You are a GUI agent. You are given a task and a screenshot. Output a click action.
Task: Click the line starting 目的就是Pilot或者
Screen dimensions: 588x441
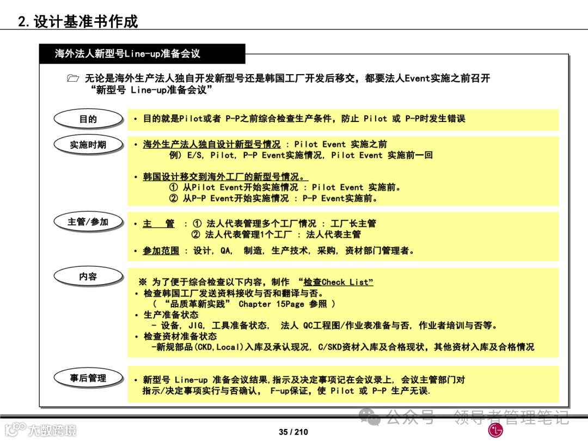(x=304, y=119)
